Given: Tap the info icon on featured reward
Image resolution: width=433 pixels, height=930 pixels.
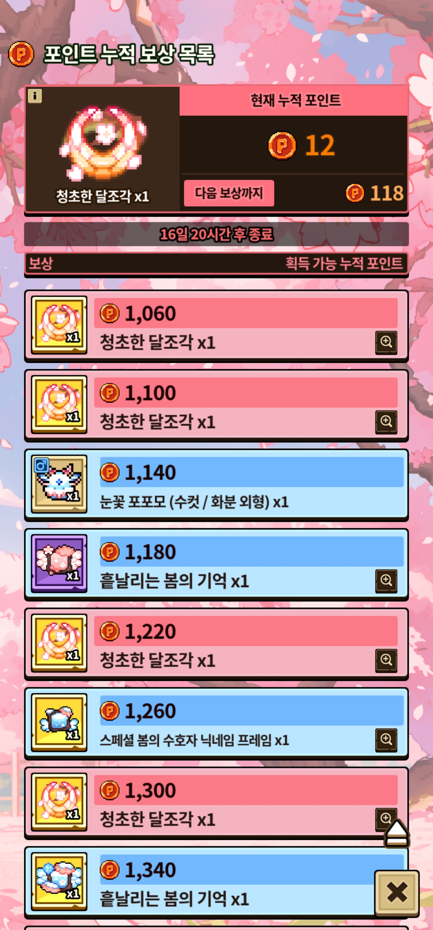Looking at the screenshot, I should tap(35, 96).
